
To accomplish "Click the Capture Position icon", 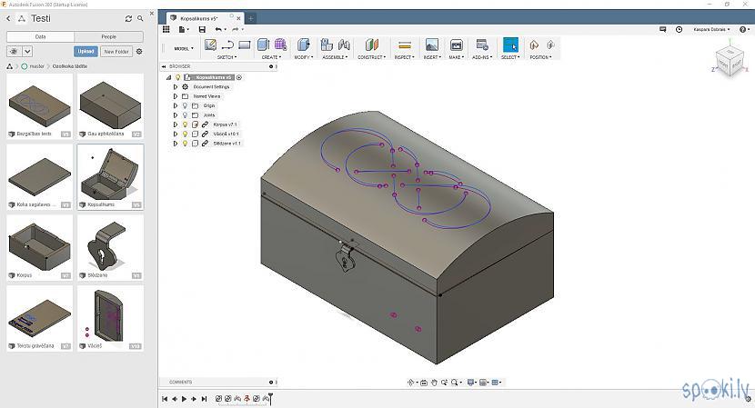I will tap(534, 45).
